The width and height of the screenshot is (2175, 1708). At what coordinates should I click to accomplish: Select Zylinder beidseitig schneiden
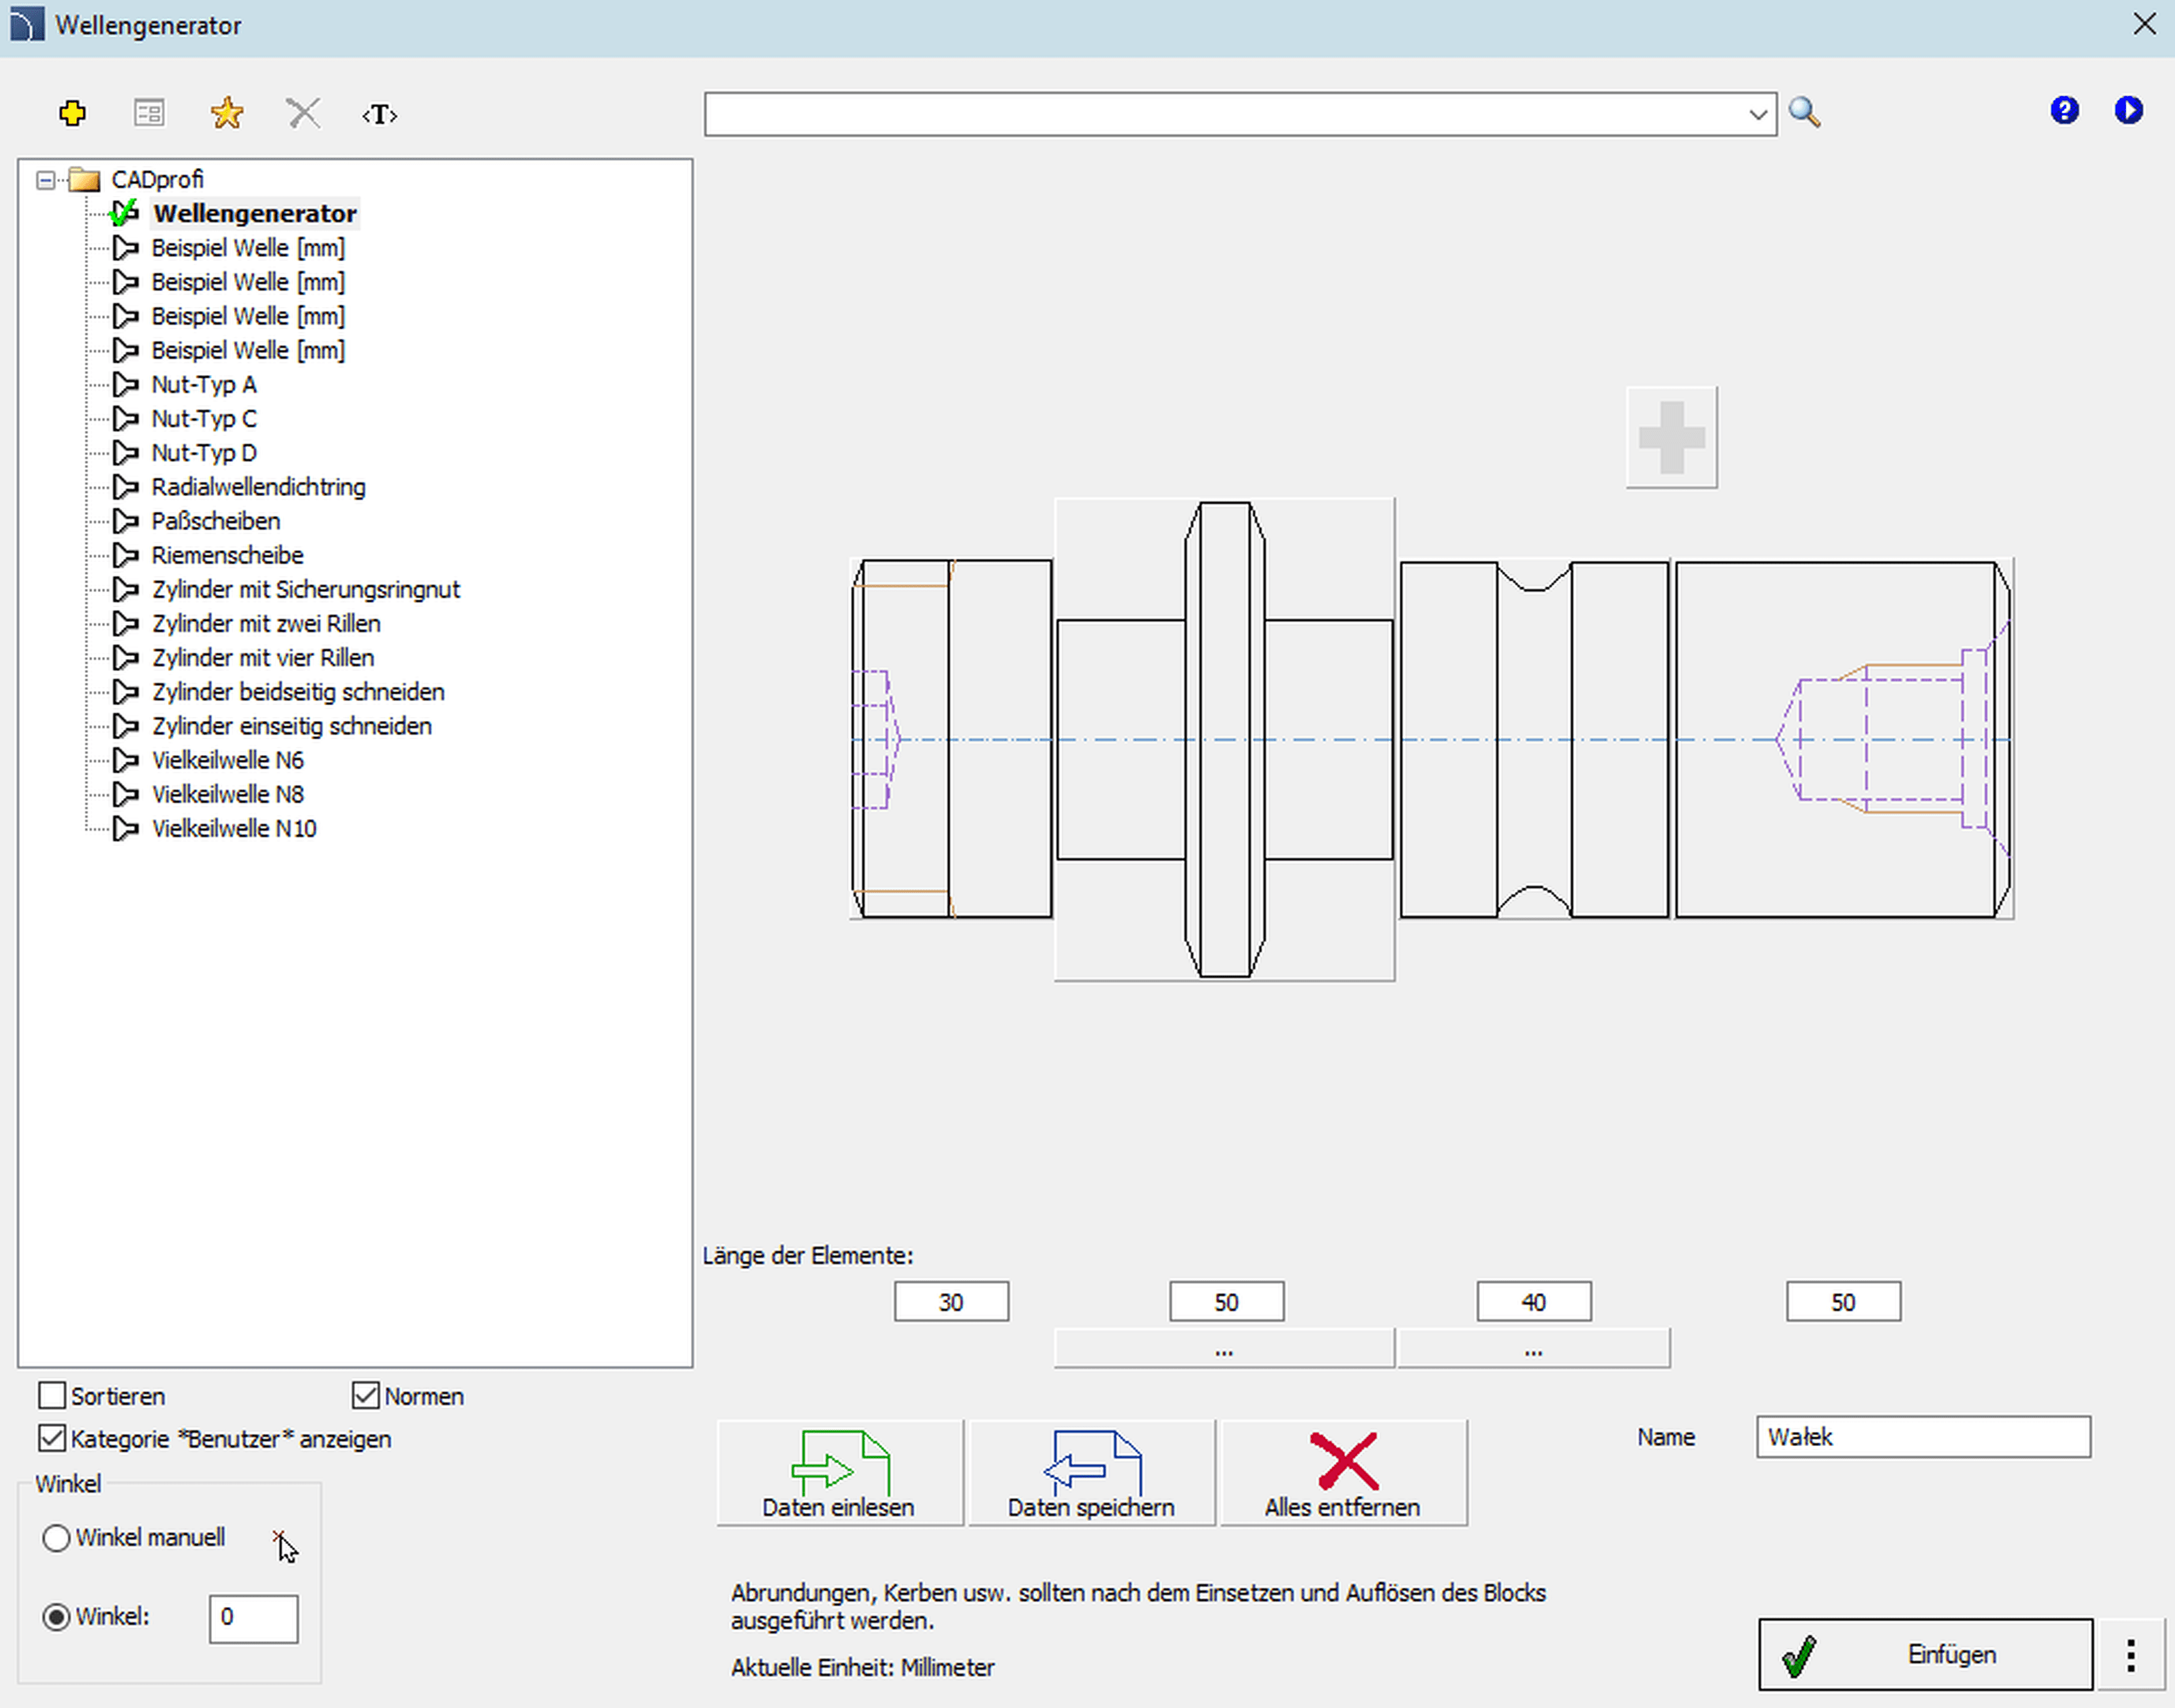(x=298, y=692)
